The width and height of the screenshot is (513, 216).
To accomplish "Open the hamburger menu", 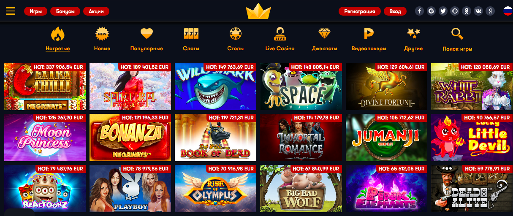I will 11,11.
